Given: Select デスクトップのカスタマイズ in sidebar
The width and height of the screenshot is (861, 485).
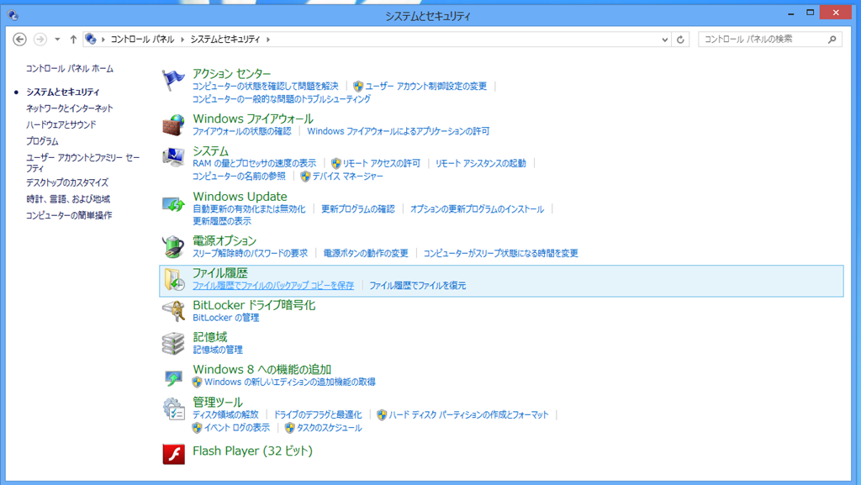Looking at the screenshot, I should click(x=67, y=182).
